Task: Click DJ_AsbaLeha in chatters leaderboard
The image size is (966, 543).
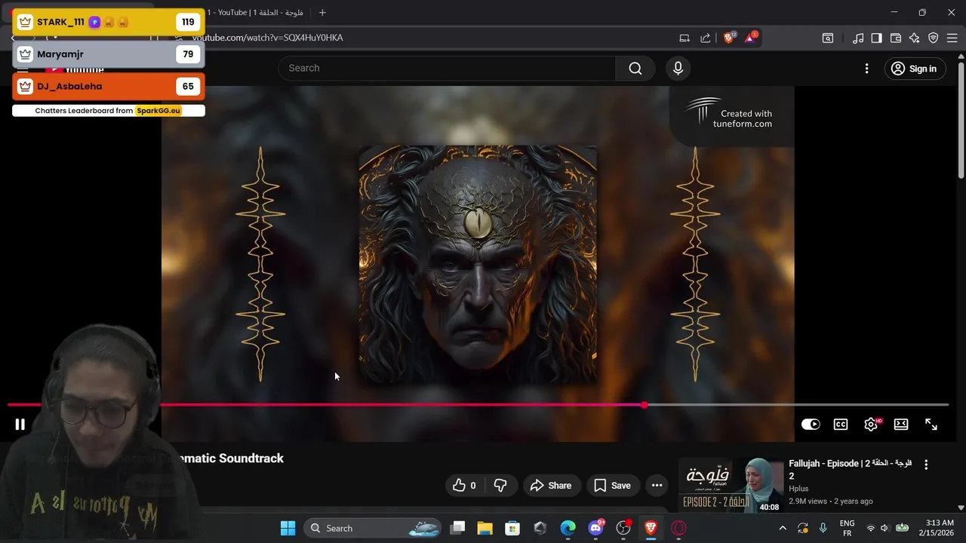Action: 109,86
